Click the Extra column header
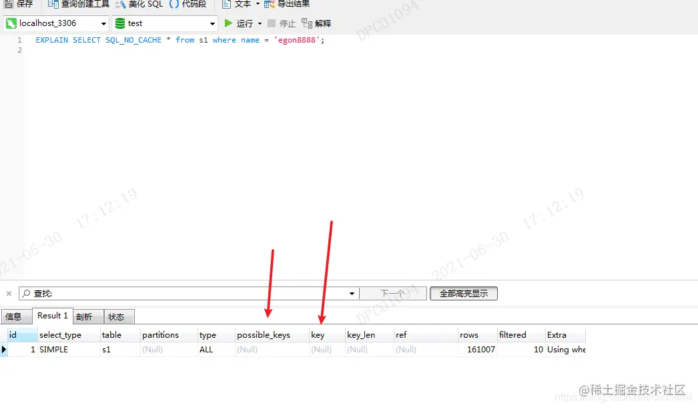The width and height of the screenshot is (698, 409). 565,335
